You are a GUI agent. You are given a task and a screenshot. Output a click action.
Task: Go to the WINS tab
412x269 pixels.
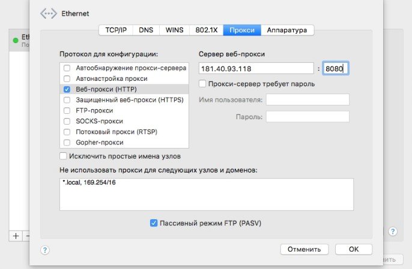coord(174,30)
